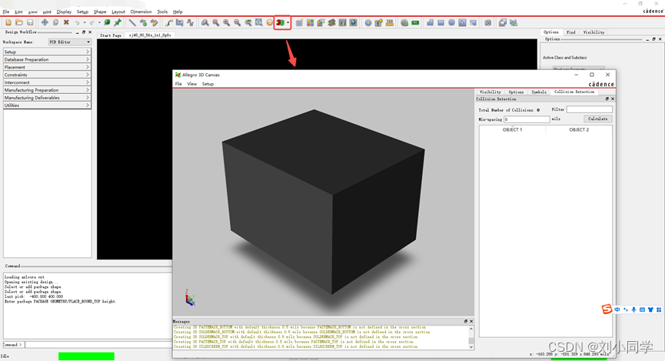
Task: Close the Design Workflow panel
Action: [89, 32]
